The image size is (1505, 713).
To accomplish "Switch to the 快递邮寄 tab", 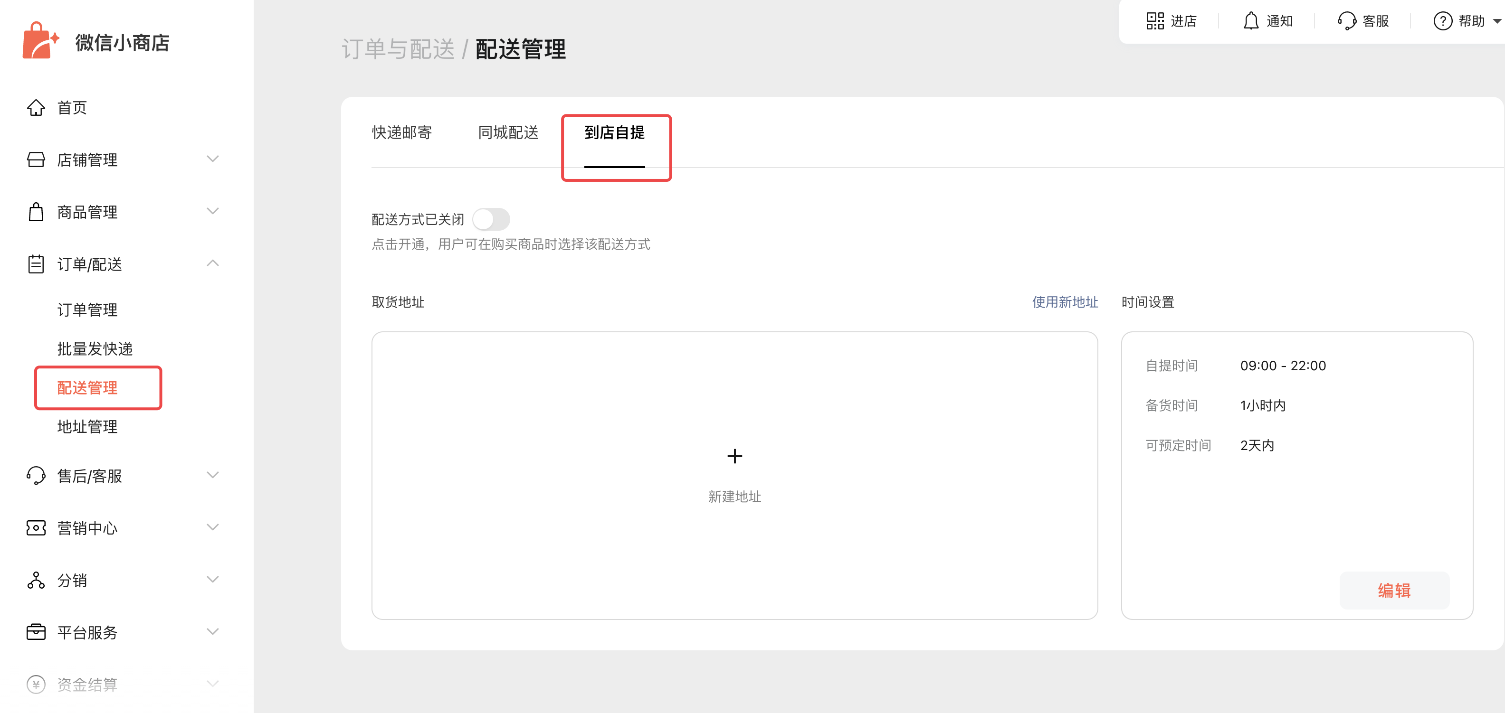I will [x=402, y=132].
